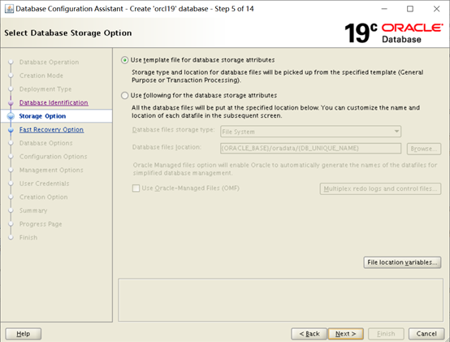Click the Storage Option step bullet icon
The width and height of the screenshot is (450, 342).
[x=11, y=116]
